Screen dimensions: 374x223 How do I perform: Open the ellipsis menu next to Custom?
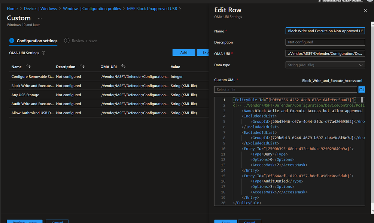click(40, 18)
